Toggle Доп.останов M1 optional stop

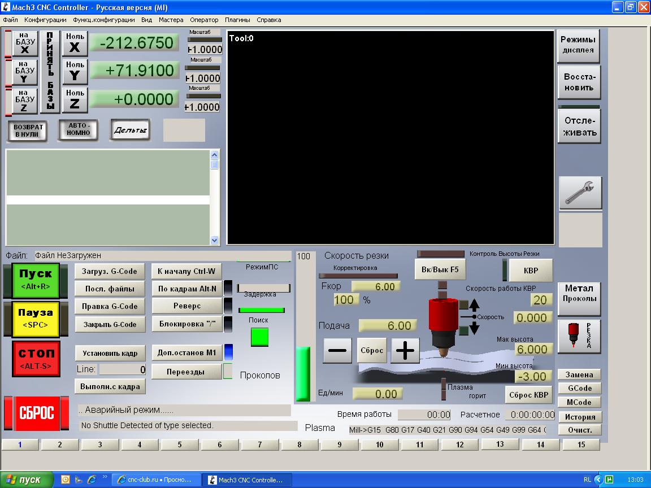click(187, 352)
